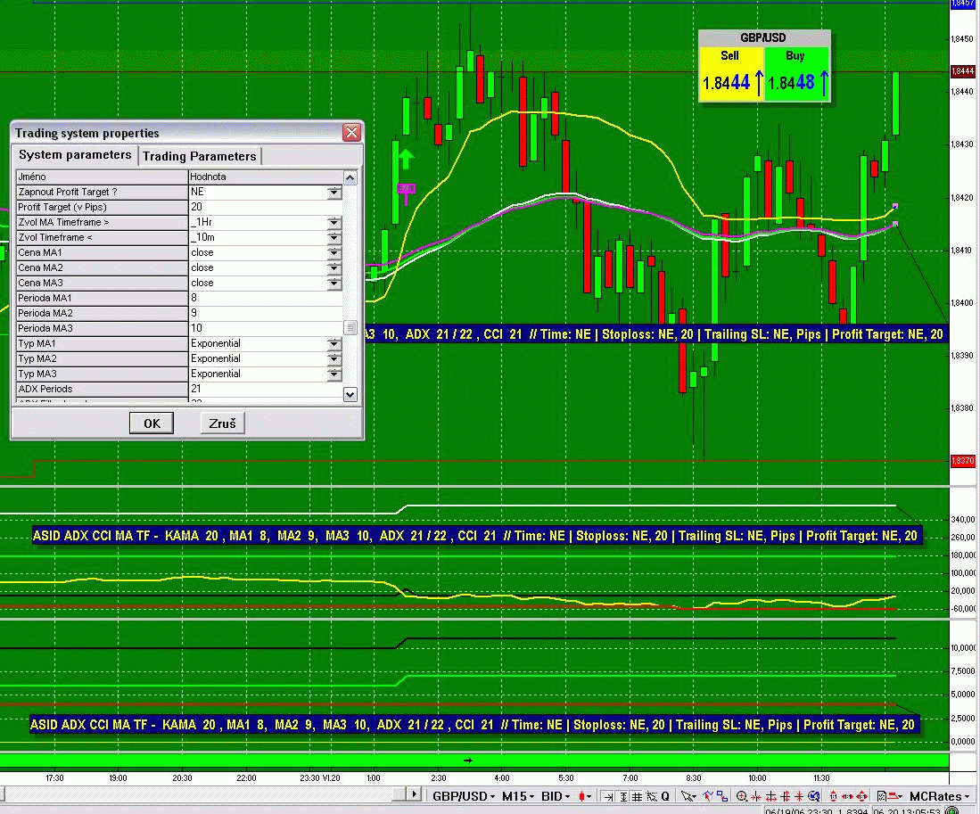Open the candlestick chart type dropdown

pos(585,796)
